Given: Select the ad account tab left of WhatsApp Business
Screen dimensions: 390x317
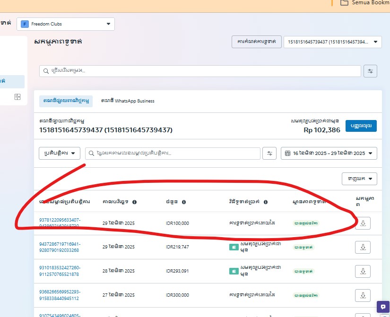Looking at the screenshot, I should click(x=66, y=101).
